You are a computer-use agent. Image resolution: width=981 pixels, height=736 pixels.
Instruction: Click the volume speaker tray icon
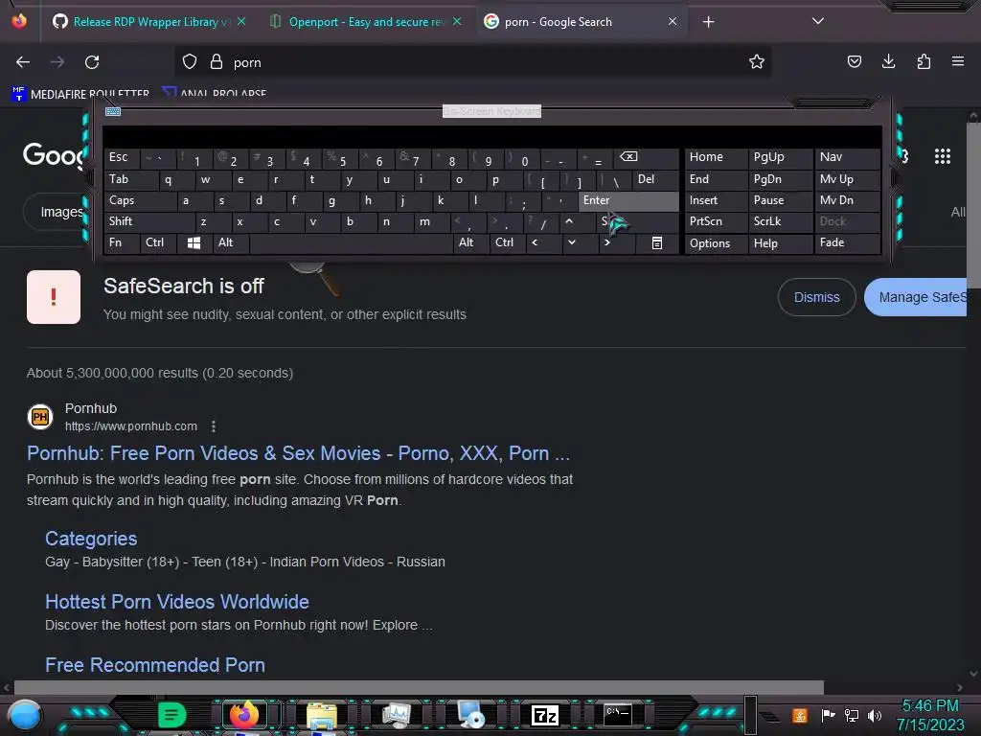tap(875, 715)
